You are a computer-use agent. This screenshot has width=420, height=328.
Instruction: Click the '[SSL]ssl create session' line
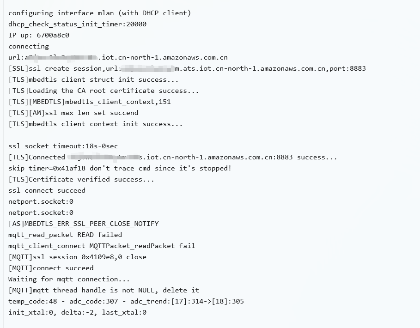coord(187,68)
